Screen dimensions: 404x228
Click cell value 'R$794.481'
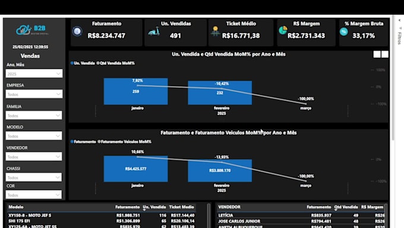(x=321, y=221)
